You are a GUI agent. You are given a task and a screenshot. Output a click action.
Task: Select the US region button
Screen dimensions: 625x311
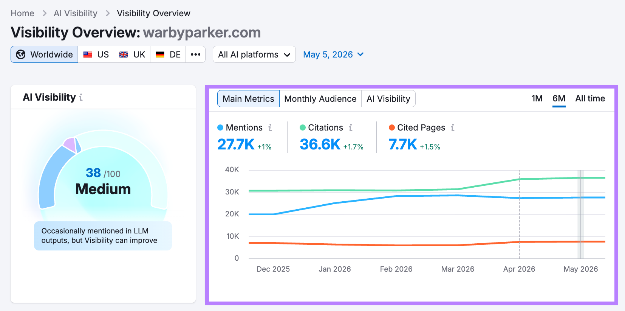[x=96, y=54]
